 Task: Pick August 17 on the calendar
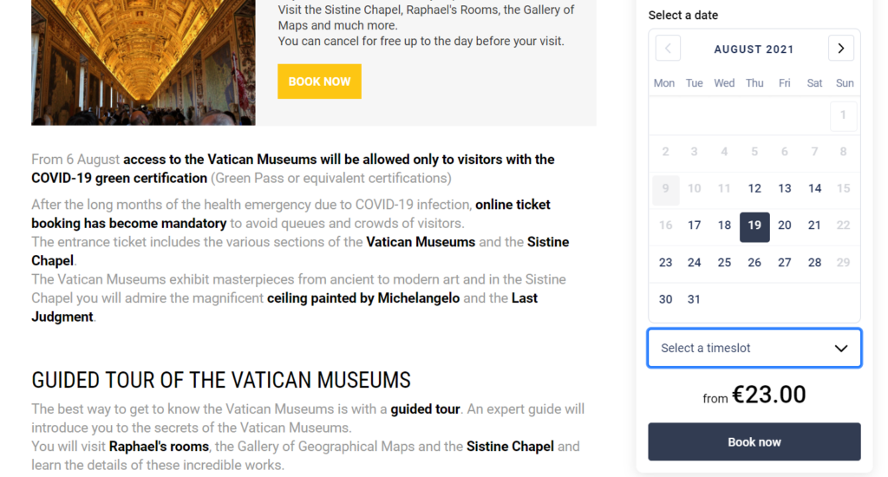(x=695, y=225)
